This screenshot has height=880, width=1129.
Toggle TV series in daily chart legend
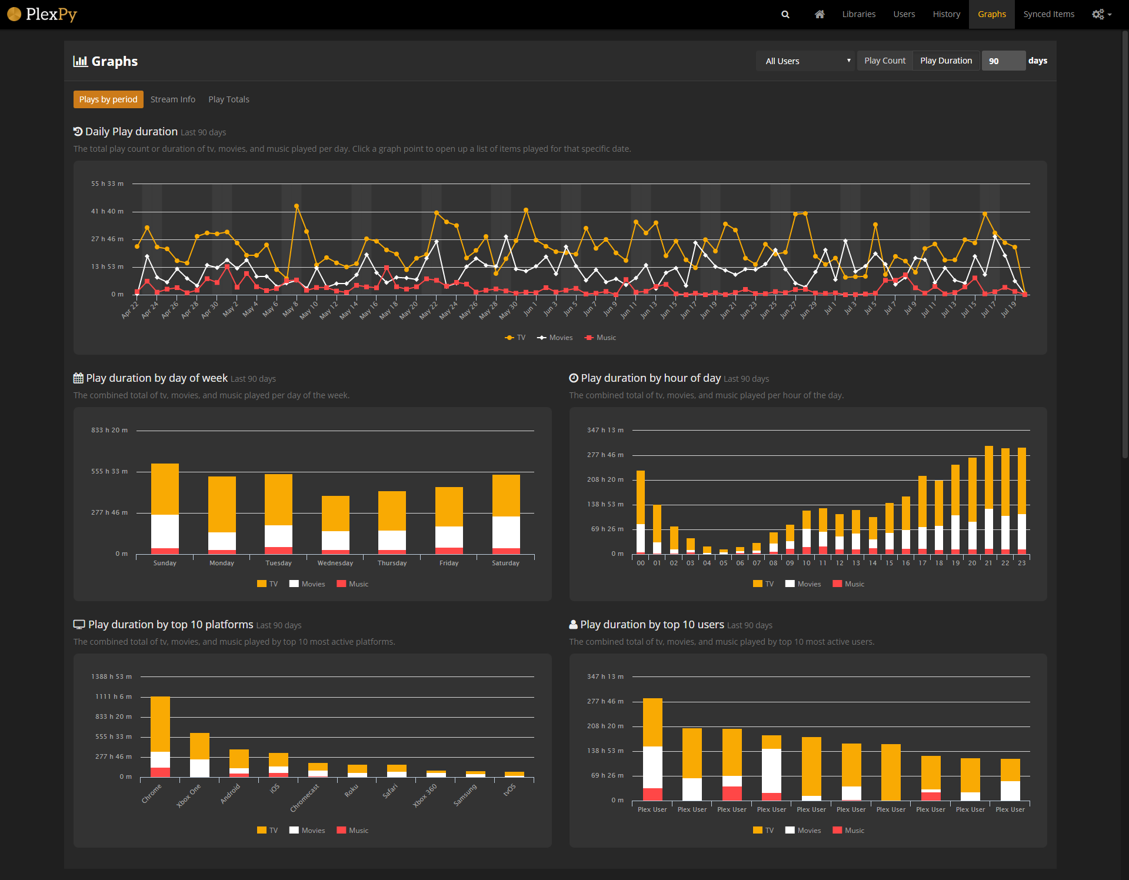[x=515, y=338]
